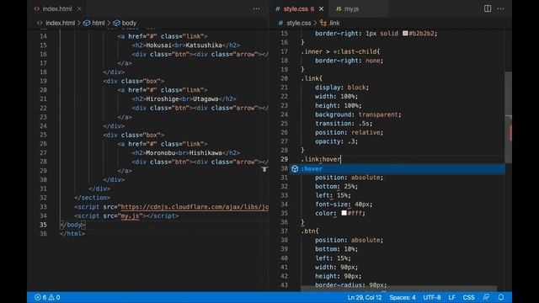Place the cursor on 'opacity: .3;'
This screenshot has height=303, width=539.
336,141
